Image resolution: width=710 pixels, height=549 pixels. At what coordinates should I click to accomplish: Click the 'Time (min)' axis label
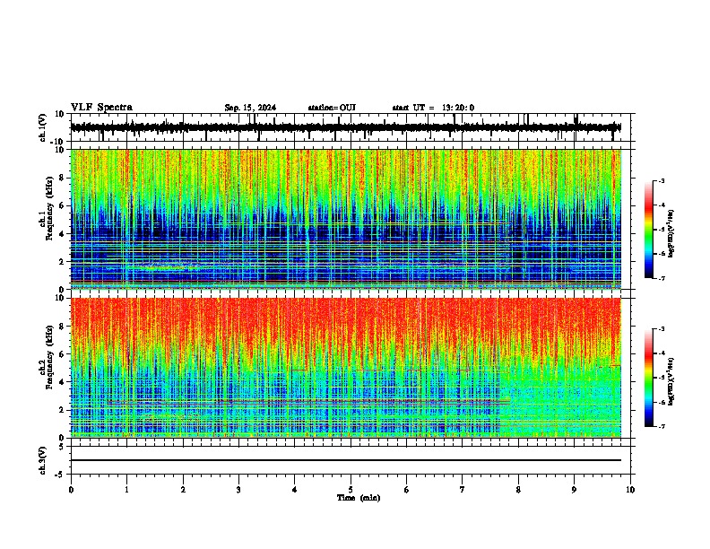359,498
